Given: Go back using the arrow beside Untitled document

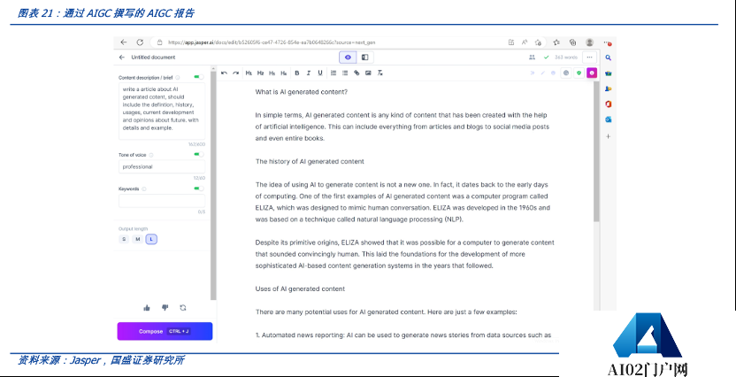Looking at the screenshot, I should pyautogui.click(x=121, y=57).
